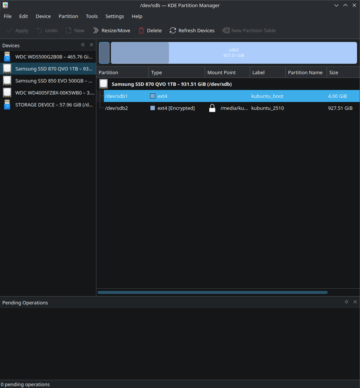This screenshot has width=360, height=388.
Task: Float the Pending Operations panel
Action: (346, 302)
